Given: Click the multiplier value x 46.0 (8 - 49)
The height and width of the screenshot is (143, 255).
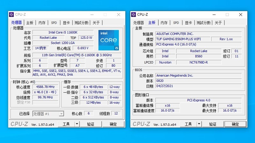Looking at the screenshot, I should coord(45,92).
